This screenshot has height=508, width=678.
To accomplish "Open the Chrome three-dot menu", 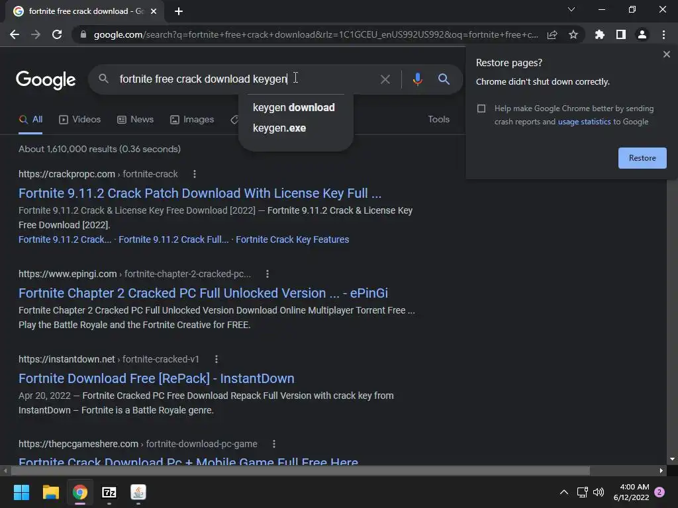I will pos(663,34).
